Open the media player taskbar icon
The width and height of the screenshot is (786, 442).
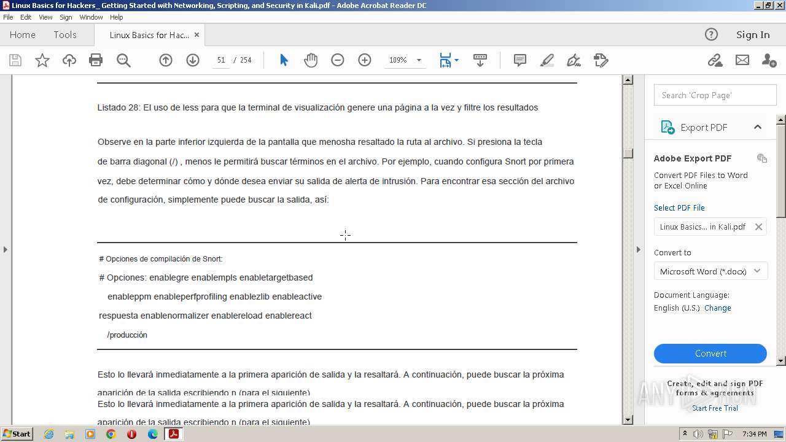coord(90,434)
